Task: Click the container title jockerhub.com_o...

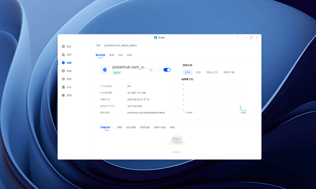Action: (x=130, y=67)
